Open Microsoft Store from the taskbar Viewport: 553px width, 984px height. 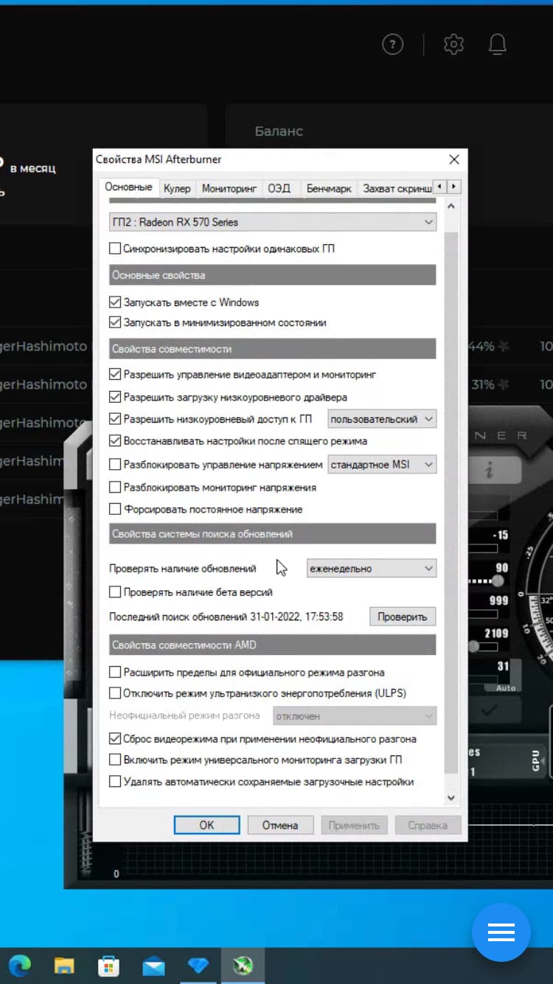pos(109,965)
